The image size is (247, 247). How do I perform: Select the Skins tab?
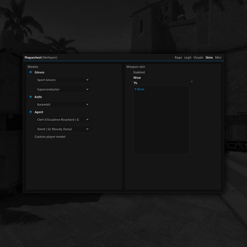[x=209, y=58]
